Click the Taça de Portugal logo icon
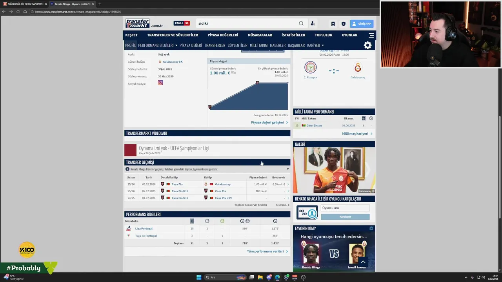502x282 pixels. point(128,236)
